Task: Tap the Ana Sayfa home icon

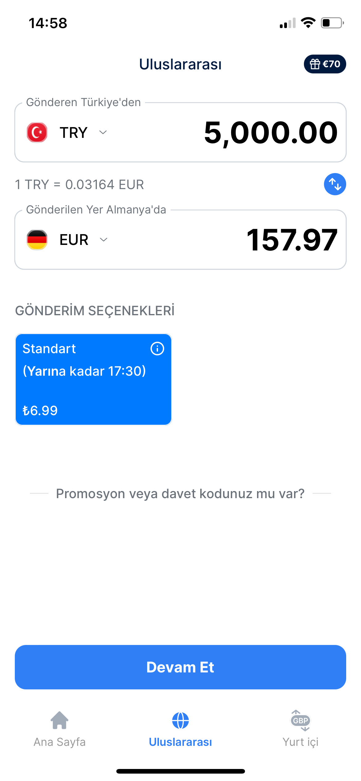Action: (x=60, y=721)
